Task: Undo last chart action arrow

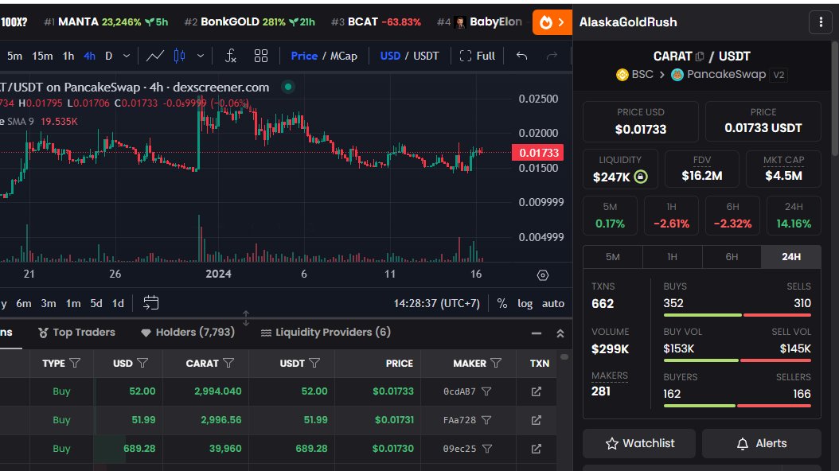Action: pyautogui.click(x=521, y=56)
